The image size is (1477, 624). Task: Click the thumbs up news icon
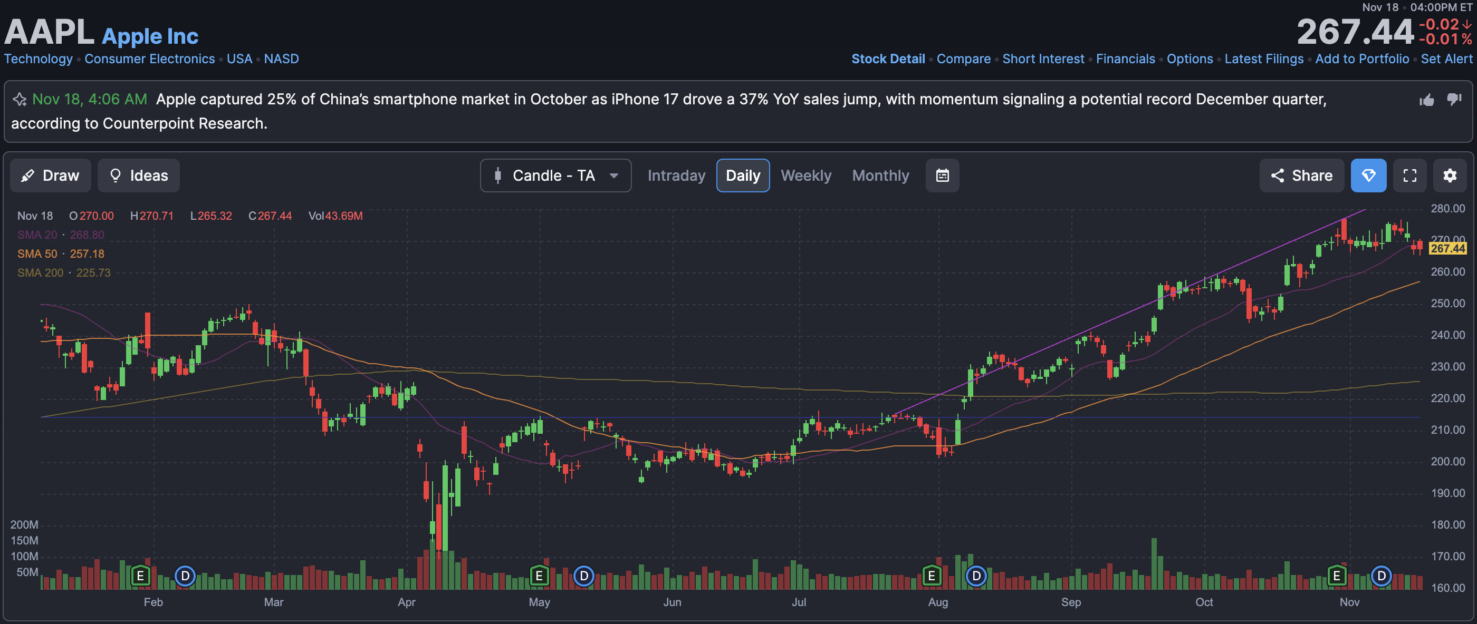pos(1426,100)
